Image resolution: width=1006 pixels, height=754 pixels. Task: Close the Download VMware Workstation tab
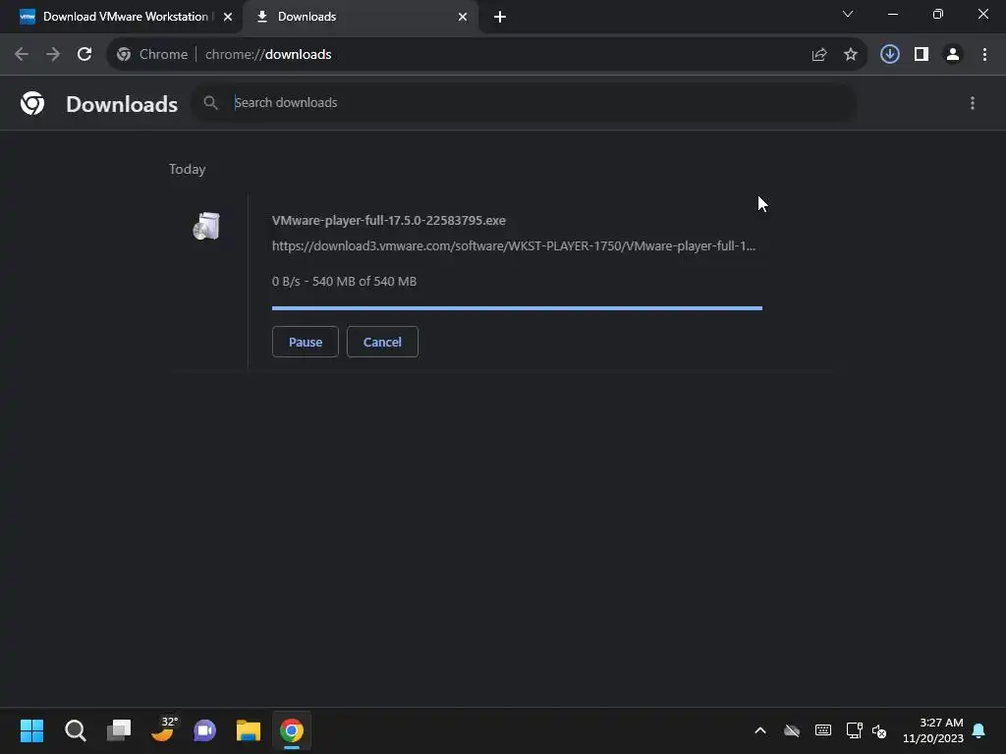coord(228,17)
